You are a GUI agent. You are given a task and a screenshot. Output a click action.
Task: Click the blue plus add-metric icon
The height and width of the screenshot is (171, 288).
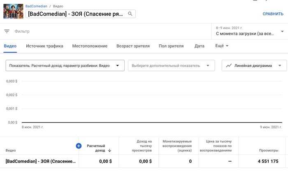(79, 146)
